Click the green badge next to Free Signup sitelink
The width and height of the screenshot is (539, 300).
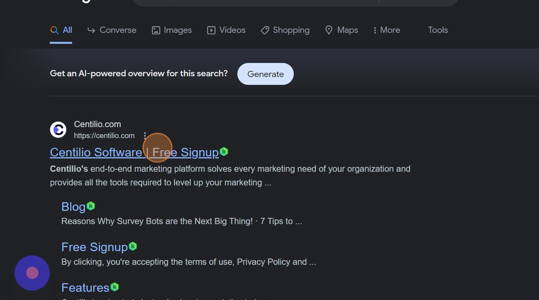[x=133, y=247]
